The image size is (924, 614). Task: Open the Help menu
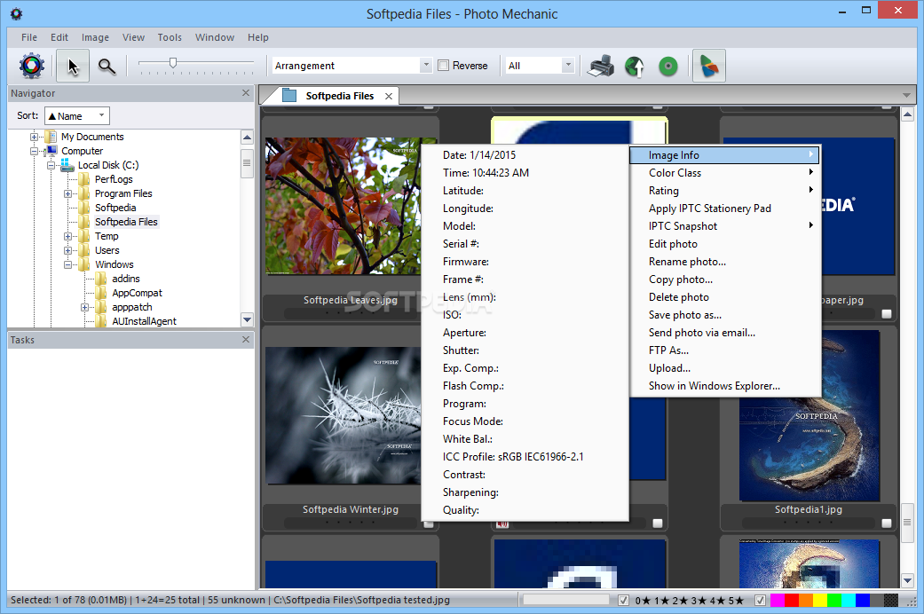(257, 37)
